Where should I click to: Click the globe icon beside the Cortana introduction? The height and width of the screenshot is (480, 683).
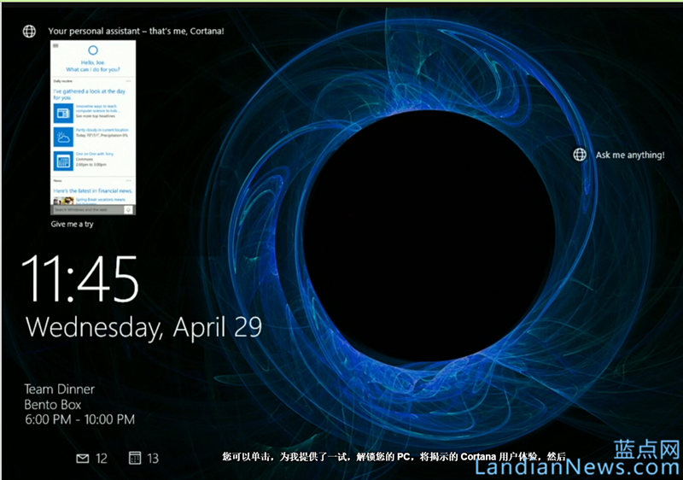coord(29,31)
